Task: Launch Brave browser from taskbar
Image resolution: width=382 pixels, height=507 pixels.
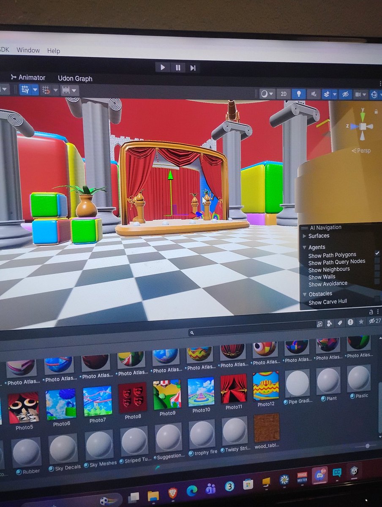Action: pyautogui.click(x=172, y=493)
